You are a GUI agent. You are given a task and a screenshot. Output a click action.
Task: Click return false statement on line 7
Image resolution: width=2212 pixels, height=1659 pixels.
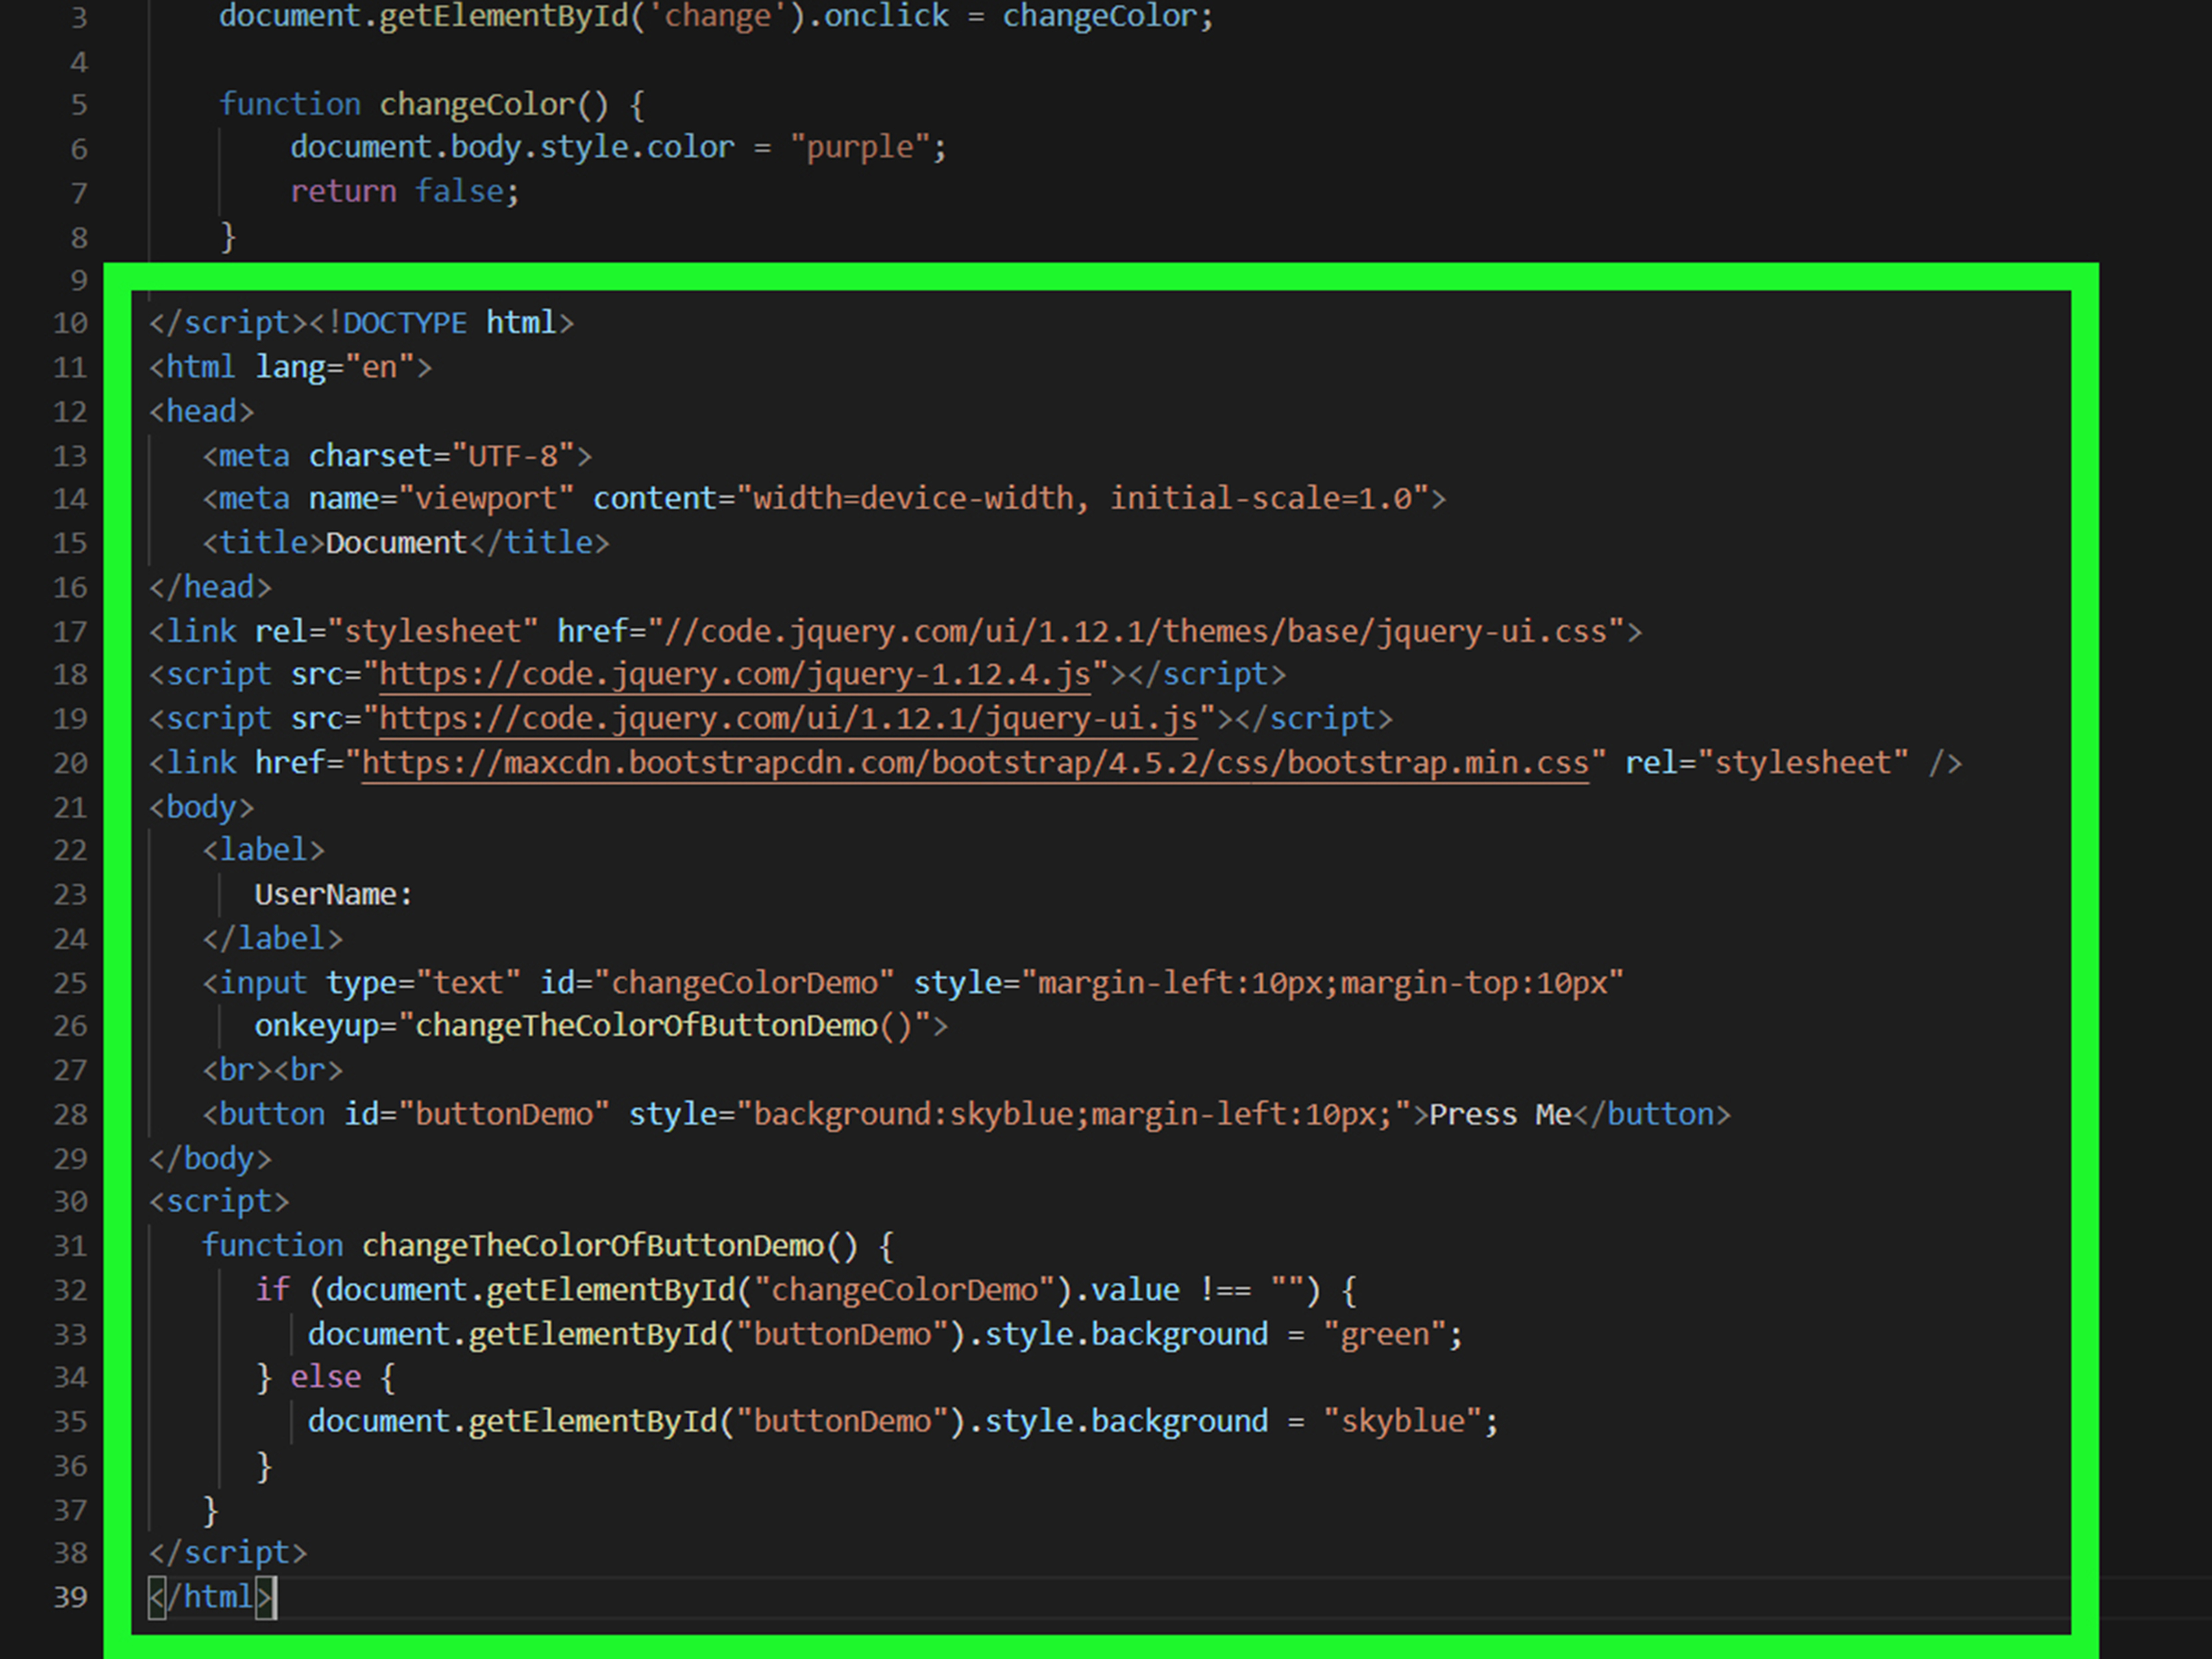point(404,192)
